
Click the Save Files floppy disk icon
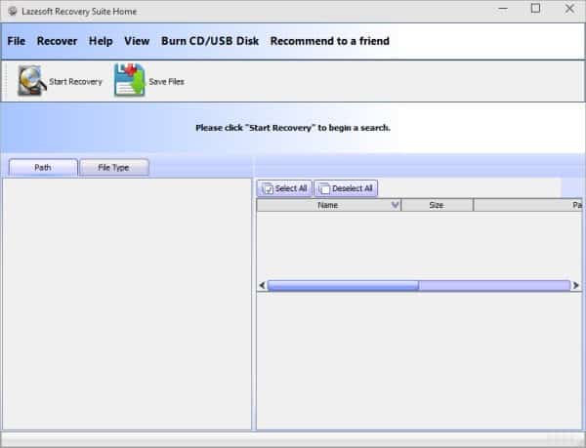point(129,80)
